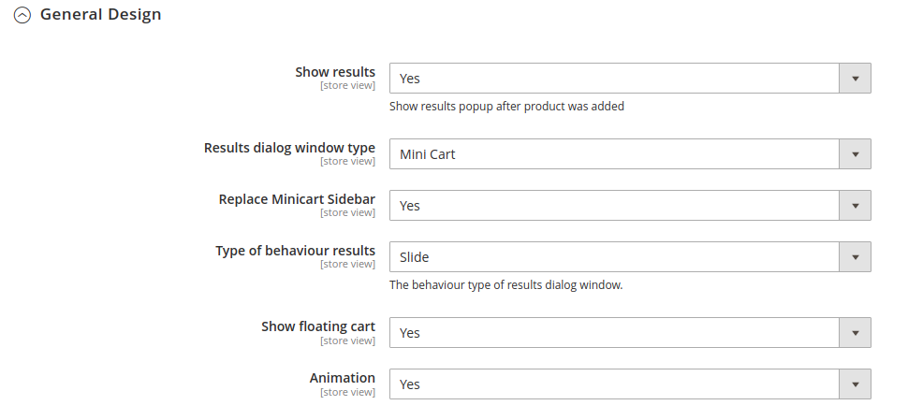Viewport: 908px width, 420px height.
Task: Open the Show results select box
Action: [x=630, y=78]
